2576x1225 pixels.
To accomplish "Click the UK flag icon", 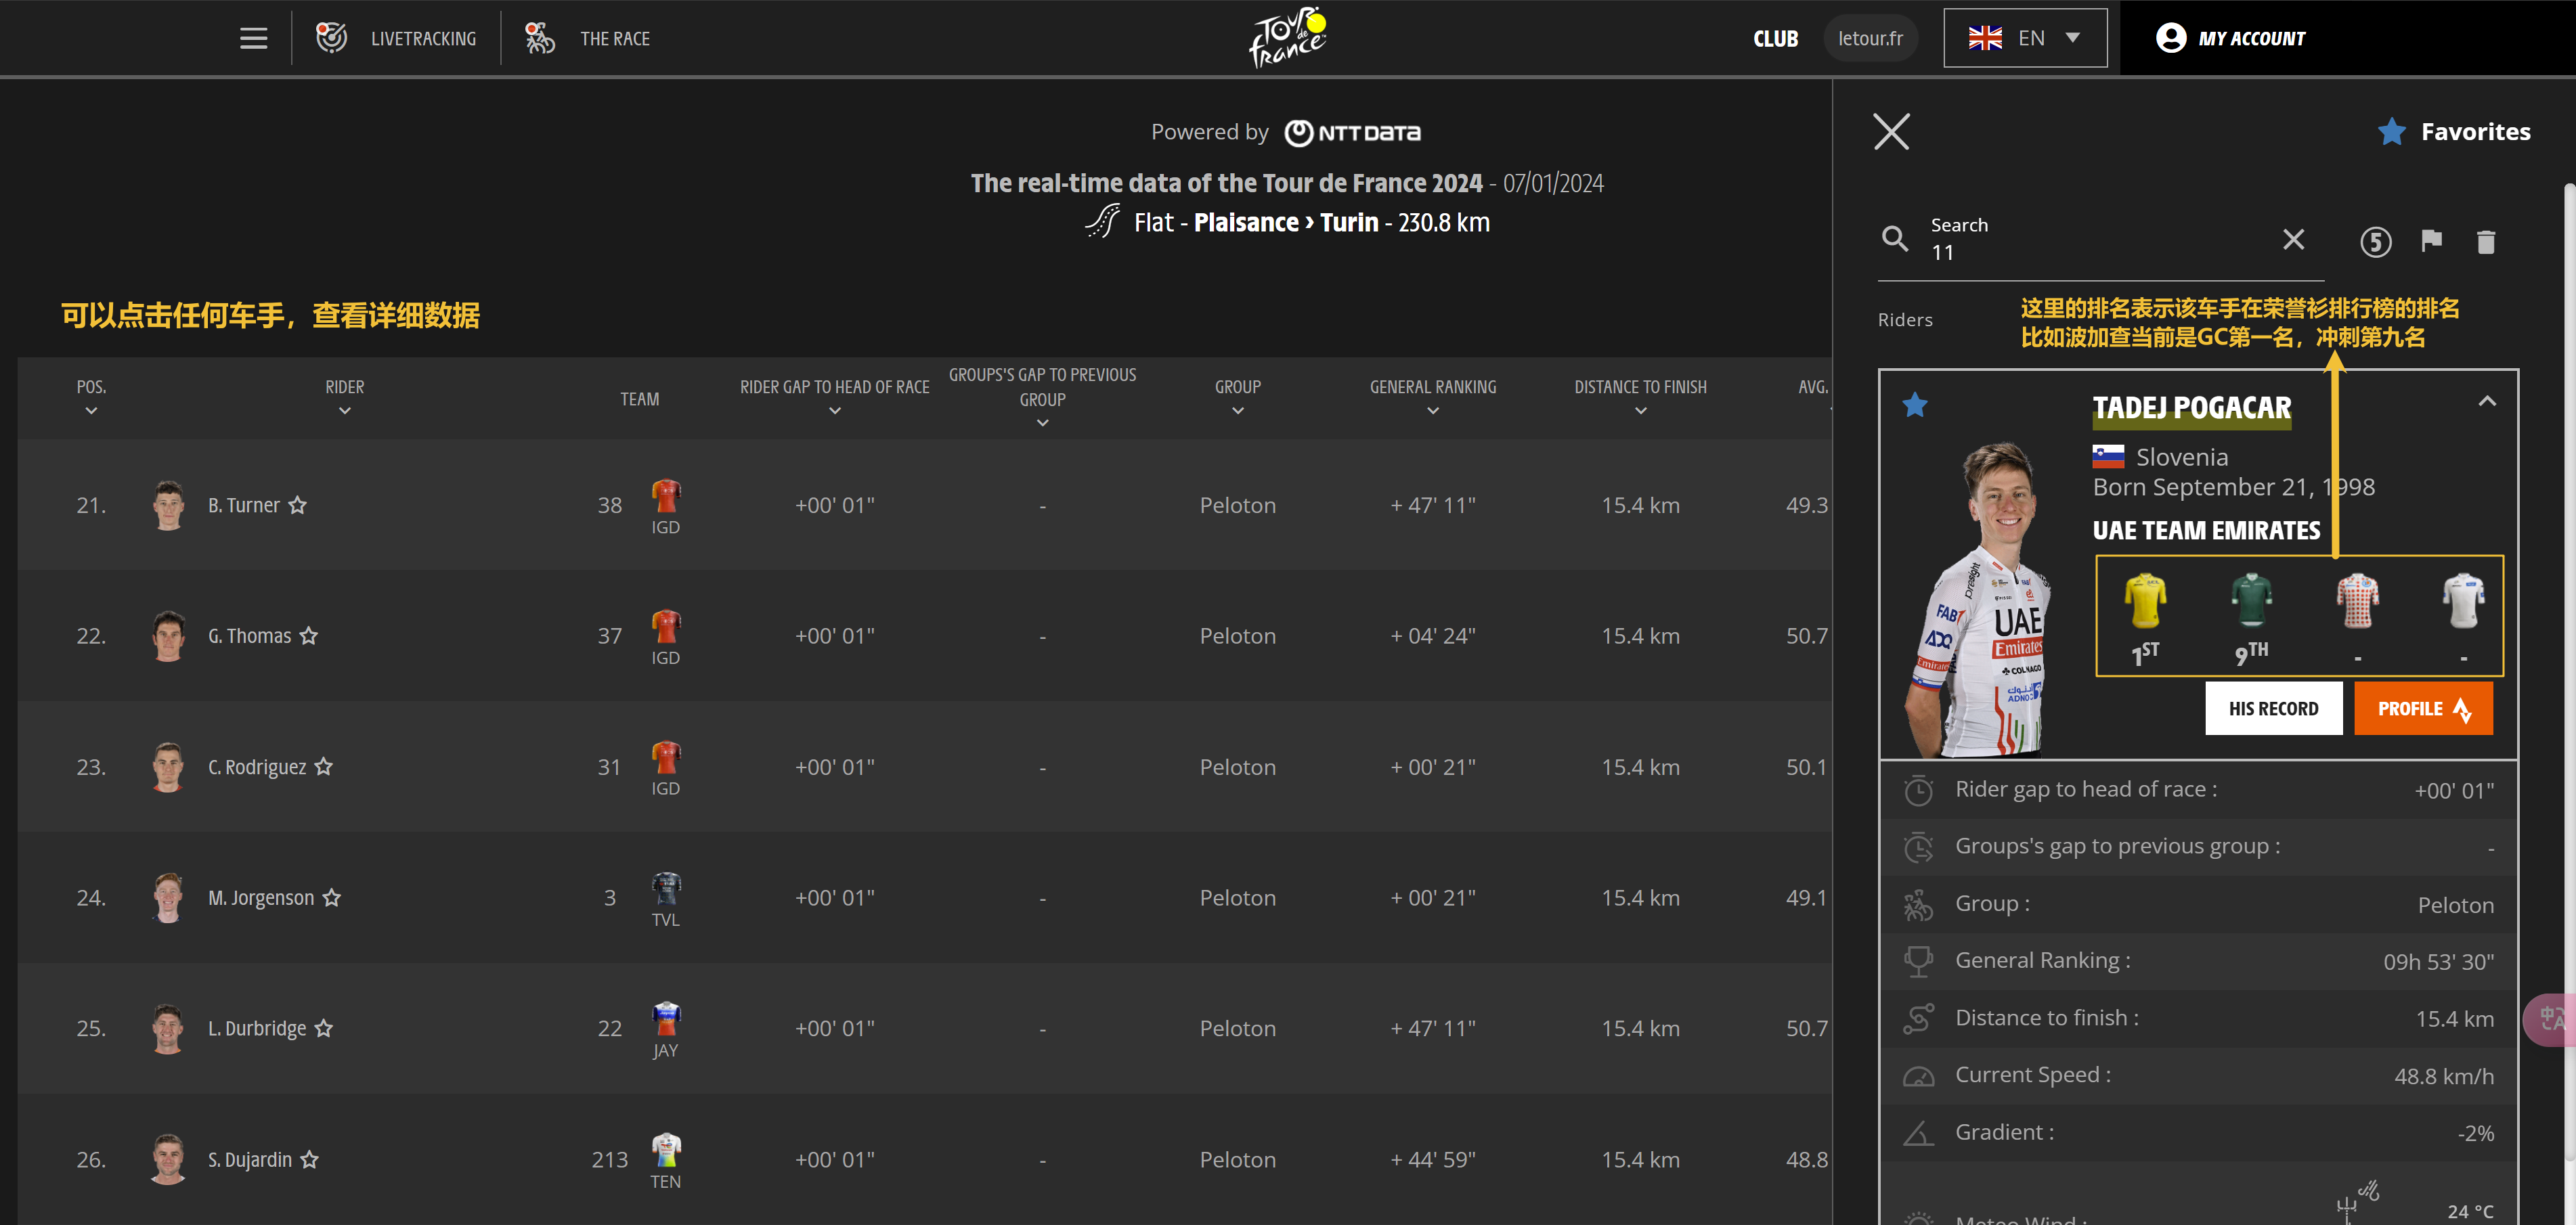I will click(1984, 38).
